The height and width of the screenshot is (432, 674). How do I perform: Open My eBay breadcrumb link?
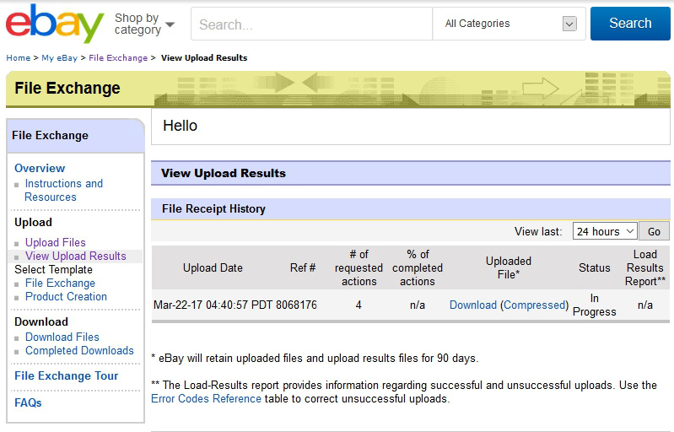[x=59, y=58]
